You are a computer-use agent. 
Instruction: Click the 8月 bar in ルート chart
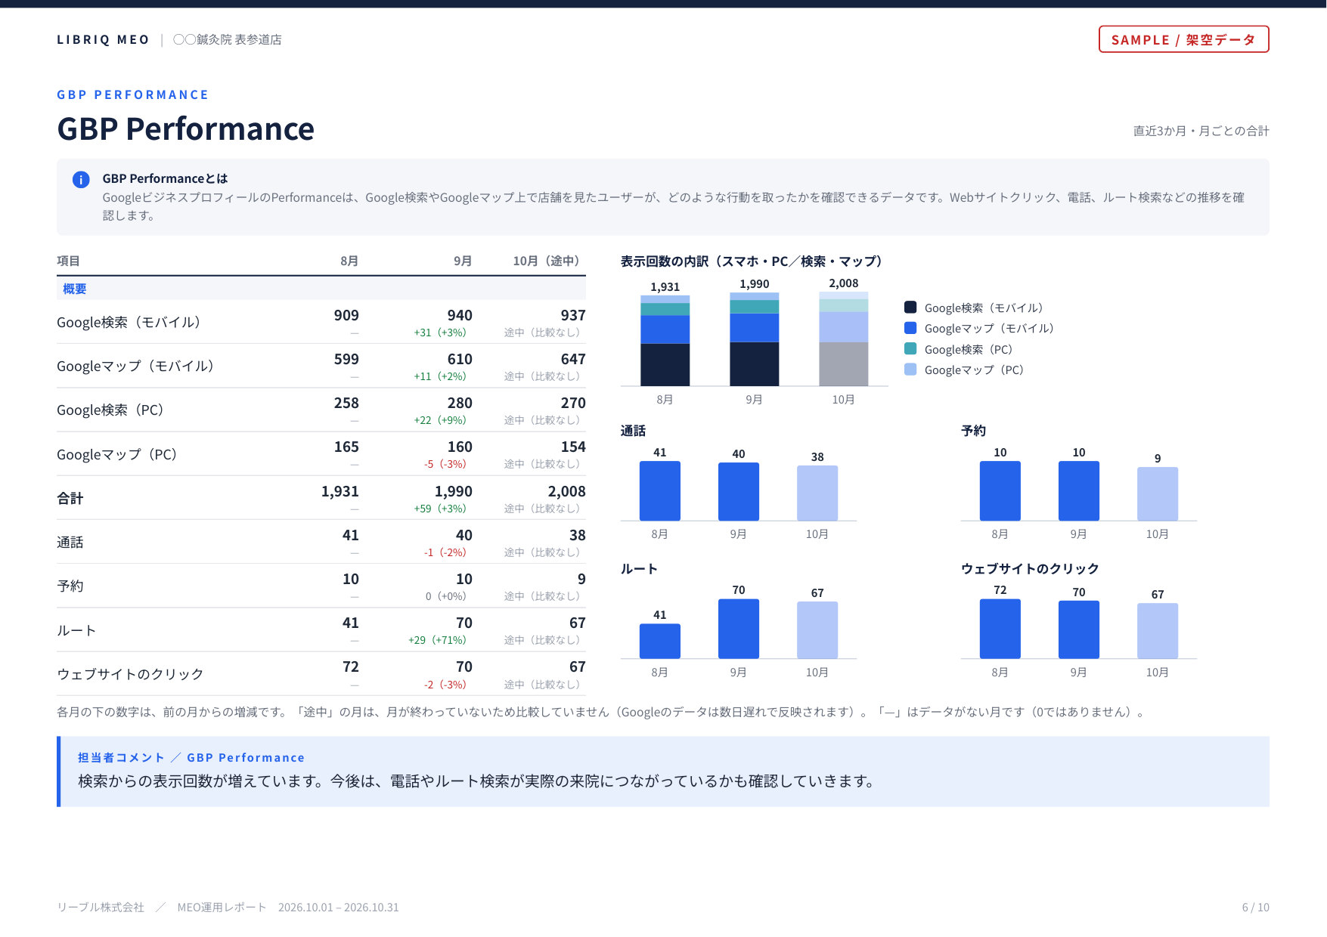659,641
